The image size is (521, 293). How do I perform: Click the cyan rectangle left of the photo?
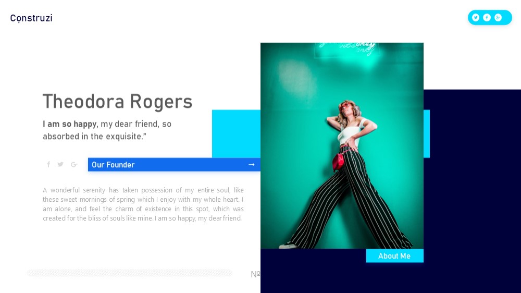tap(236, 133)
